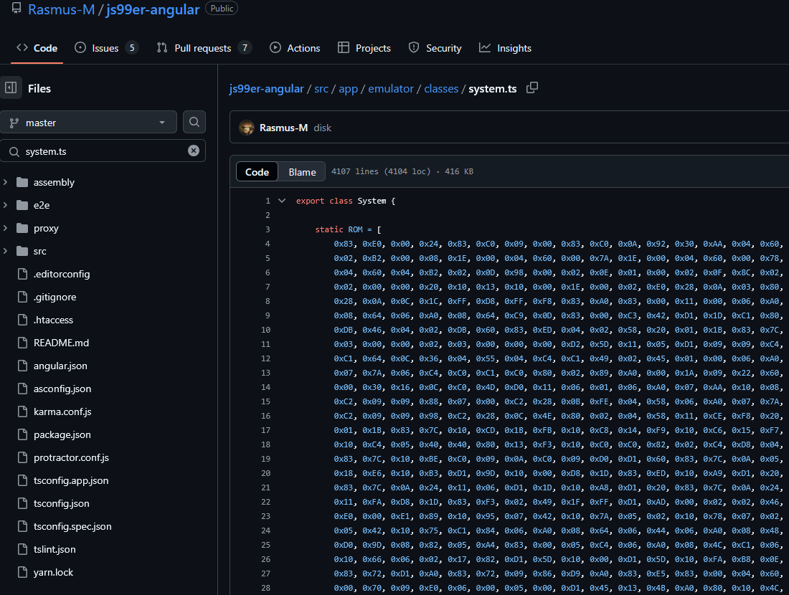Click the repository icon beside Rasmus-M
The image size is (789, 595).
tap(16, 9)
